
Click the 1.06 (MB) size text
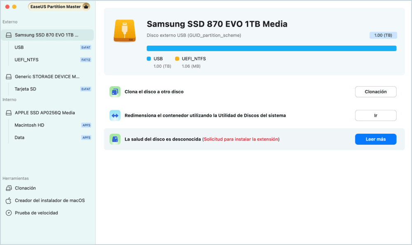pyautogui.click(x=191, y=67)
